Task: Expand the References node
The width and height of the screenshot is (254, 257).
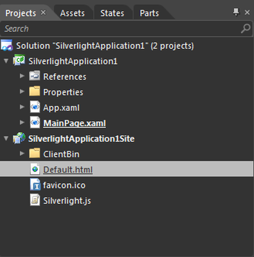Action: click(22, 76)
